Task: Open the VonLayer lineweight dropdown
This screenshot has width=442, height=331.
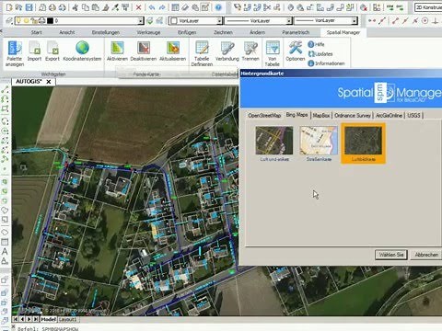Action: click(355, 20)
